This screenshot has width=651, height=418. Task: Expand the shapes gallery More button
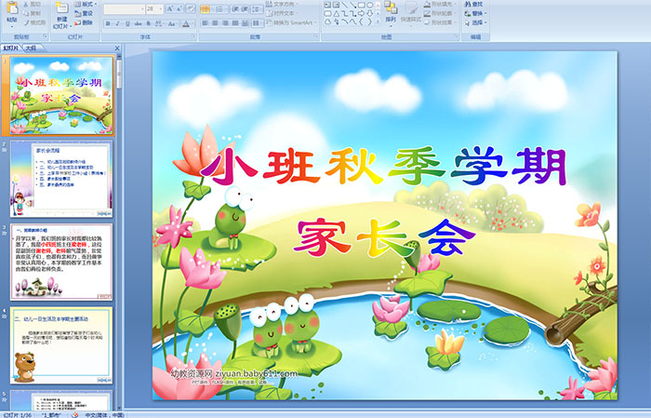point(378,21)
